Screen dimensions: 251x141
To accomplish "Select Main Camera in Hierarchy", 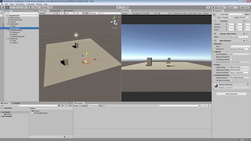I will pyautogui.click(x=15, y=18).
